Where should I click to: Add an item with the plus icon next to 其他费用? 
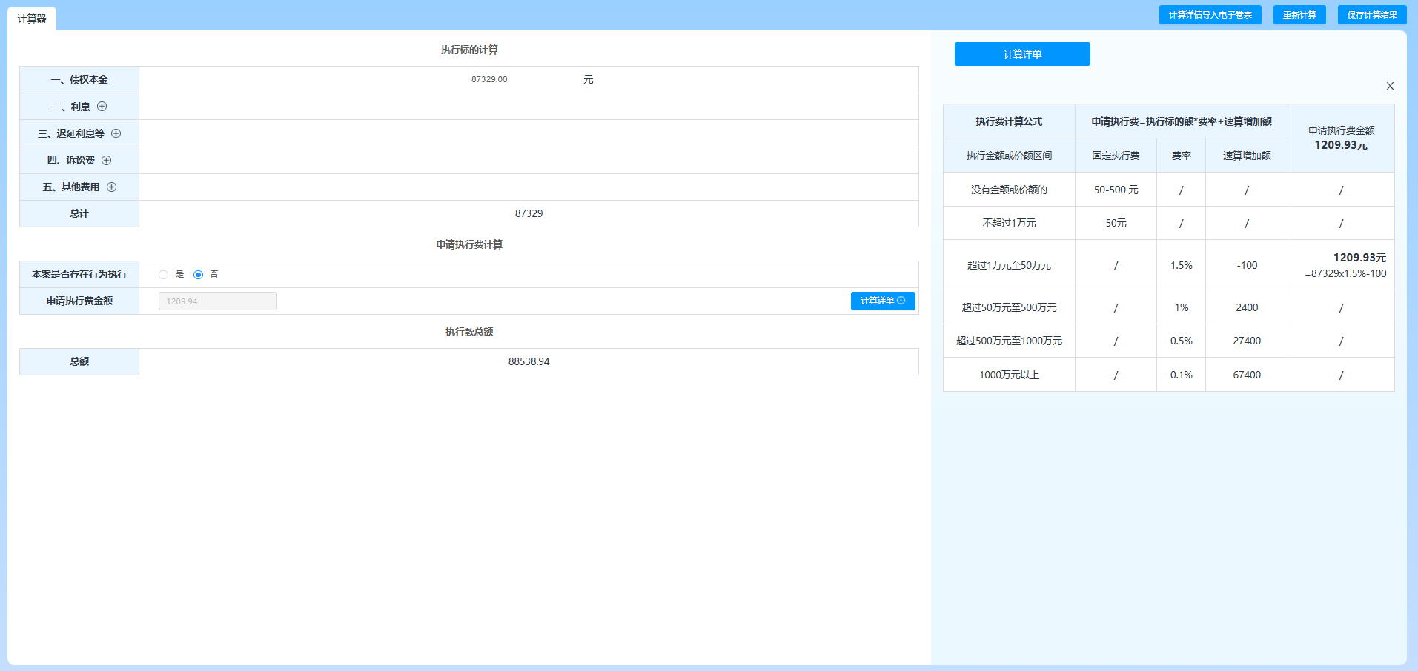coord(112,187)
